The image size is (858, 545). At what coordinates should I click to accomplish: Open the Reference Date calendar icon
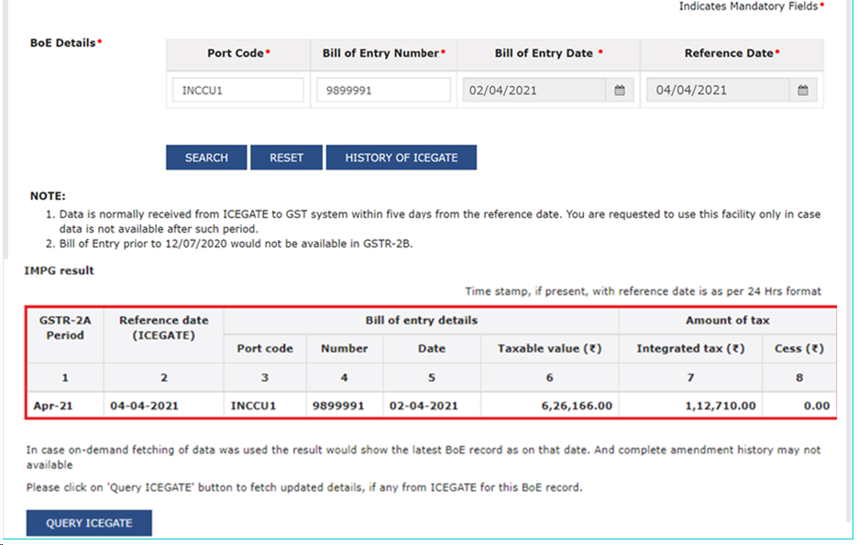click(803, 90)
